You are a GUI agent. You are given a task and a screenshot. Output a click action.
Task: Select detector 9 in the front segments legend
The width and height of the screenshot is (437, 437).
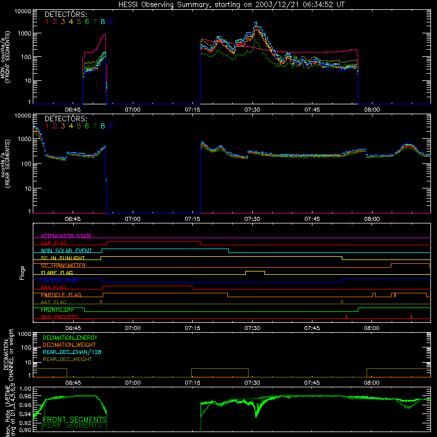click(111, 22)
